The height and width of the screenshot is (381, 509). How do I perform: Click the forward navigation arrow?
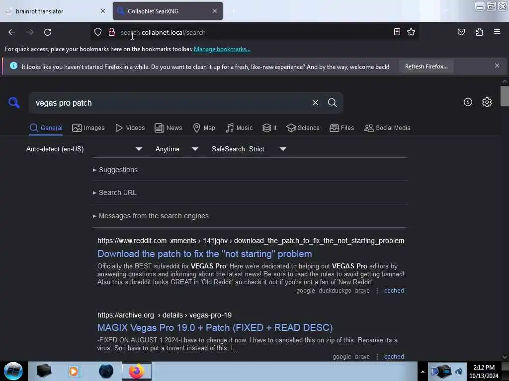click(x=30, y=32)
